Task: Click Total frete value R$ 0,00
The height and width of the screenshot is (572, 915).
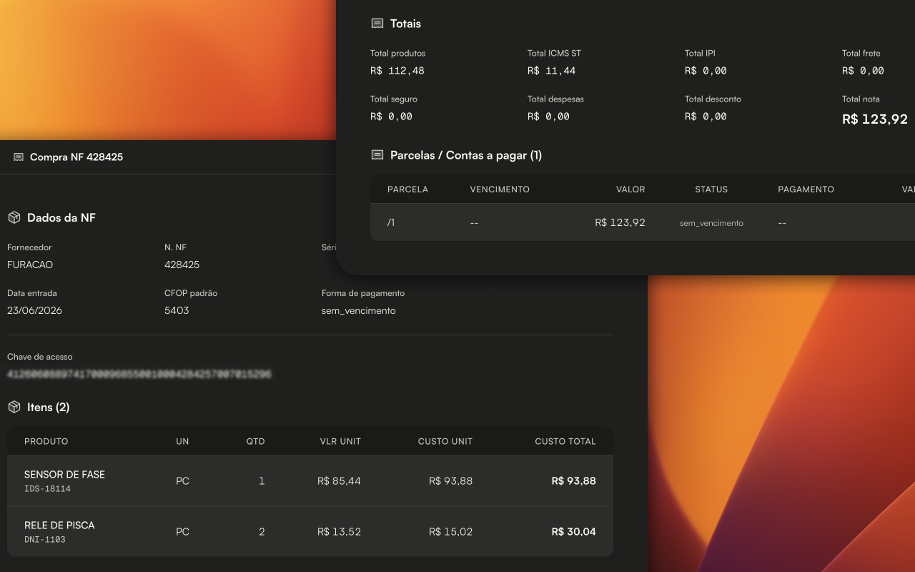Action: (x=863, y=71)
